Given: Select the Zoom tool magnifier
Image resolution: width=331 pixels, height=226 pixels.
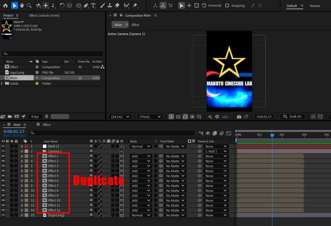Looking at the screenshot, I should coord(29,5).
